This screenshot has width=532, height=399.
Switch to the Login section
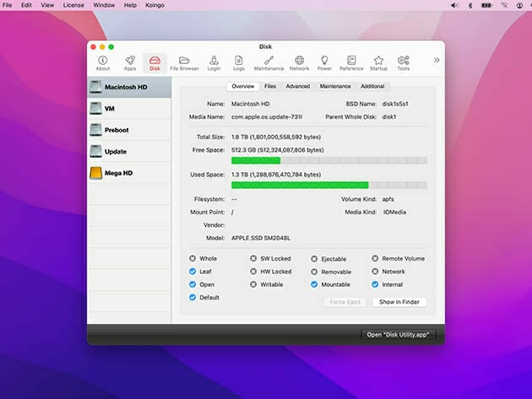pos(214,62)
